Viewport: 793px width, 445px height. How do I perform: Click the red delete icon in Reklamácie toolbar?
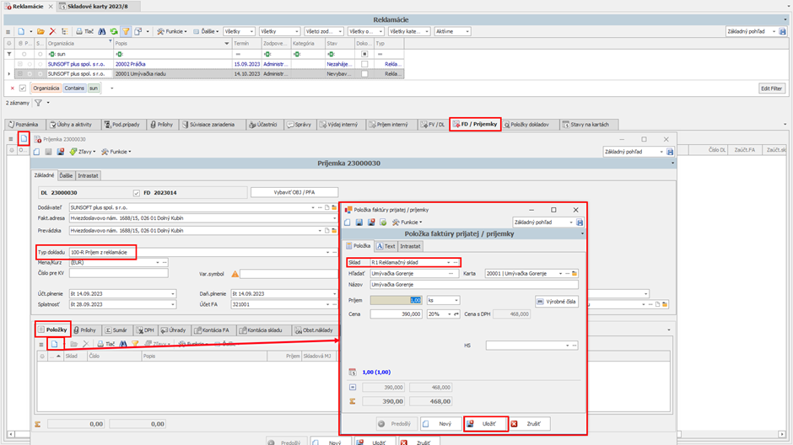52,31
